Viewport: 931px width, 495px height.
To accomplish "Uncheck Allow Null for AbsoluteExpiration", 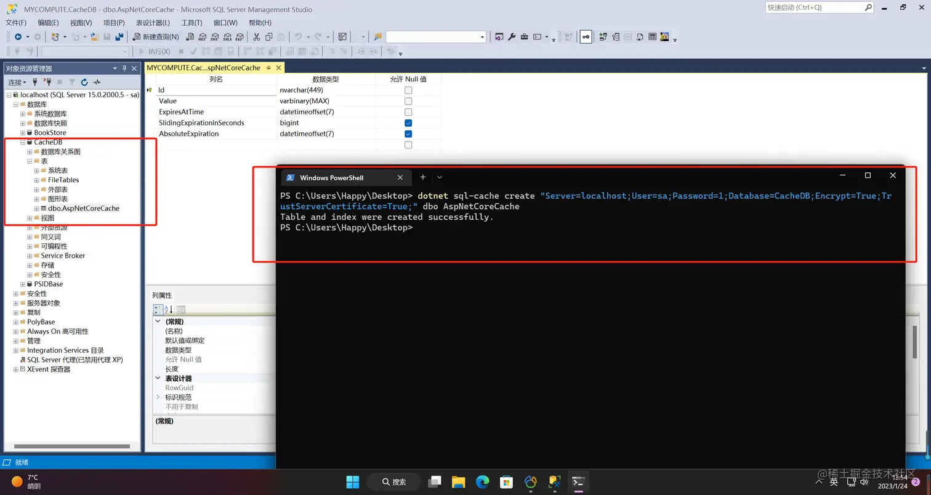I will tap(408, 134).
